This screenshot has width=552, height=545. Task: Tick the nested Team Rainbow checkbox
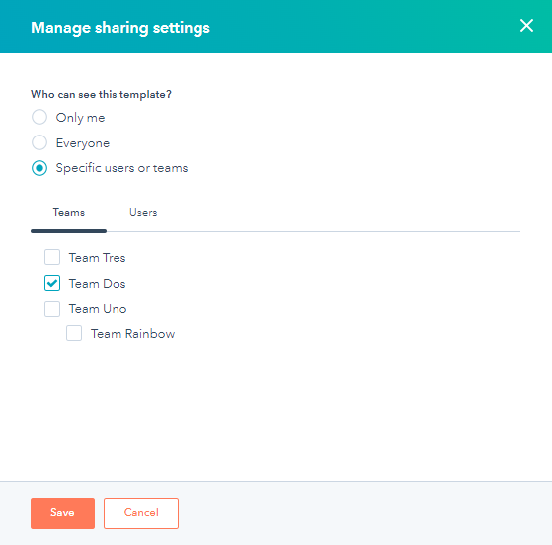74,333
